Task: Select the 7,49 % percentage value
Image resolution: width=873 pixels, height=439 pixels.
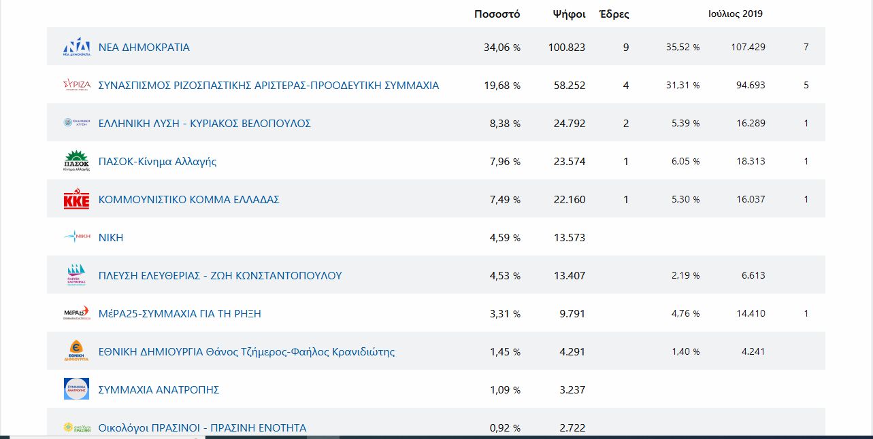Action: pos(506,200)
